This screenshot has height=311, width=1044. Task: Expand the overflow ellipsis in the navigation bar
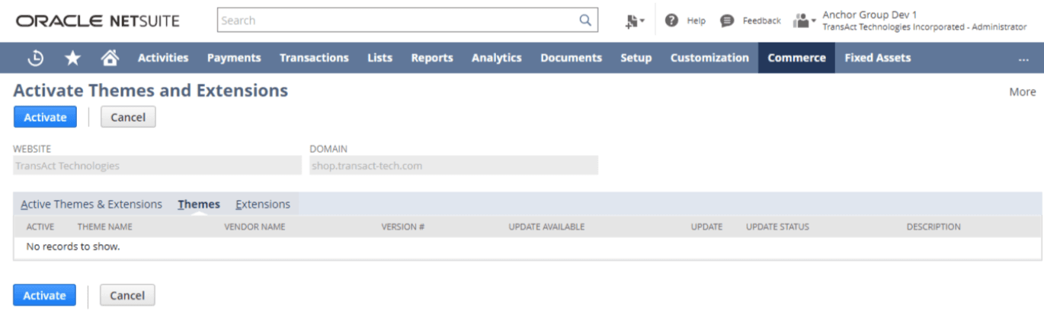click(x=1023, y=58)
